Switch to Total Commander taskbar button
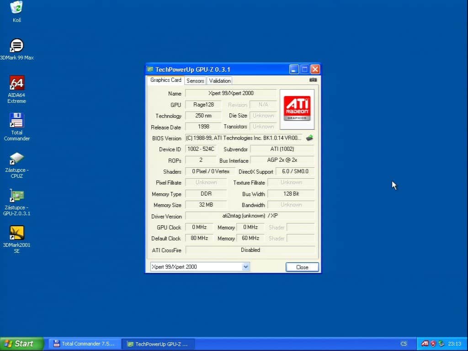Viewport: 468px width, 351px height. [85, 344]
